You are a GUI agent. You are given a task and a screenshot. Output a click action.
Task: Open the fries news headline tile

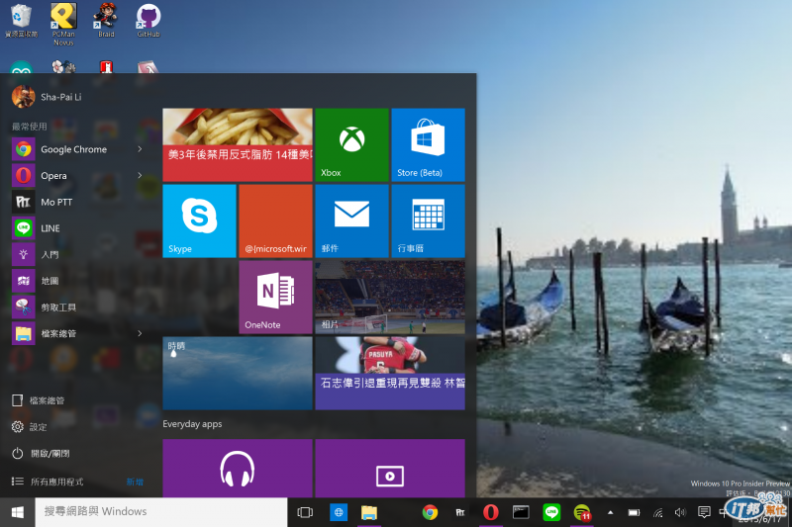point(238,144)
